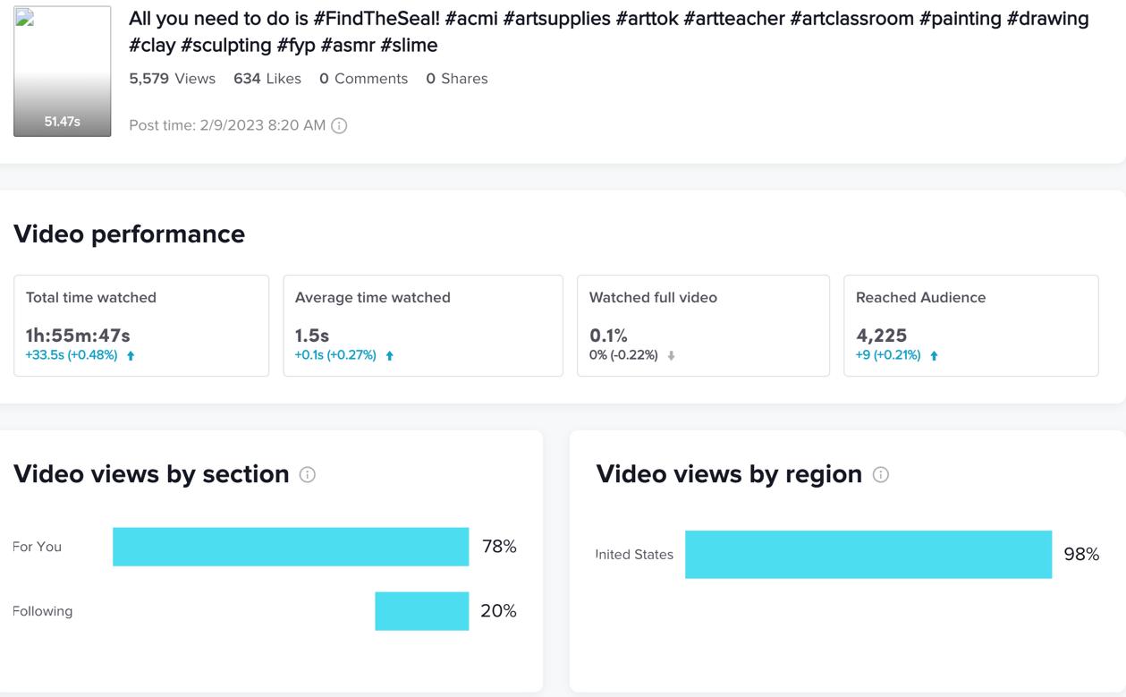Click the For You 78% bar
This screenshot has height=697, width=1126.
pos(291,547)
